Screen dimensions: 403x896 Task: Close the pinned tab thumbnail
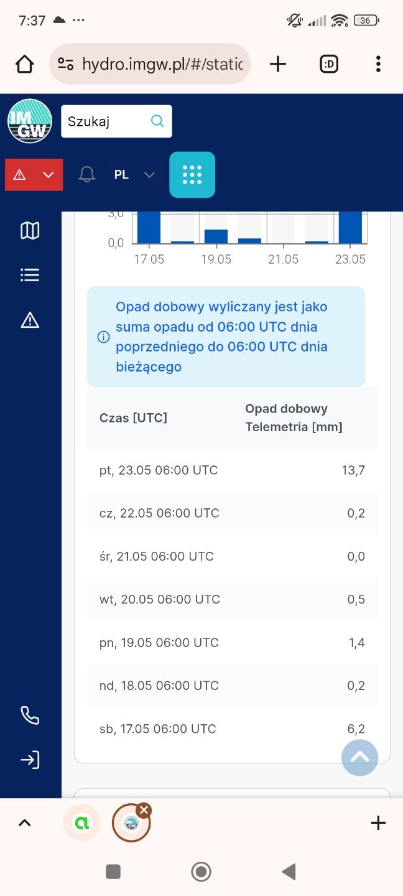144,810
